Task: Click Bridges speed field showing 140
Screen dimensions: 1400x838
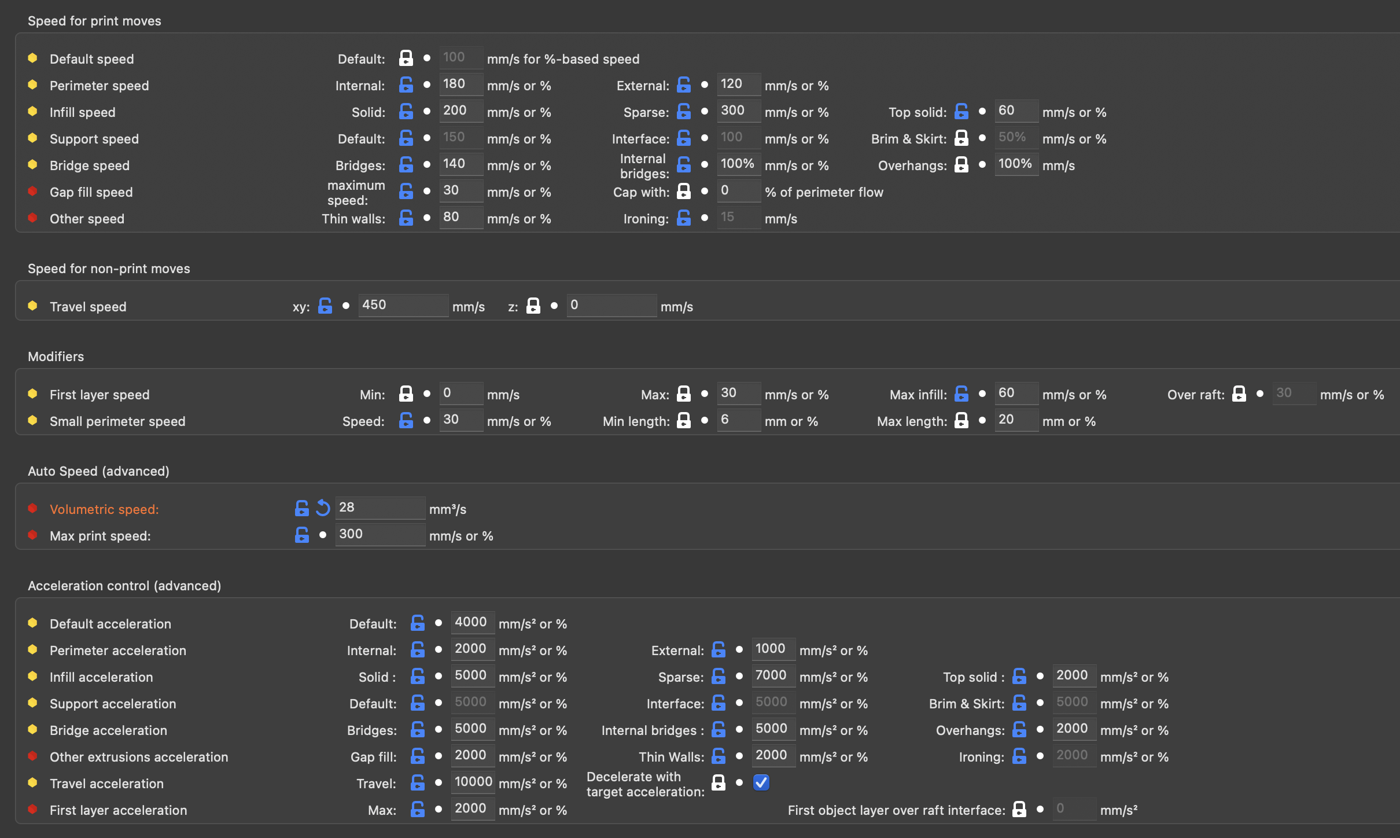Action: click(x=460, y=164)
